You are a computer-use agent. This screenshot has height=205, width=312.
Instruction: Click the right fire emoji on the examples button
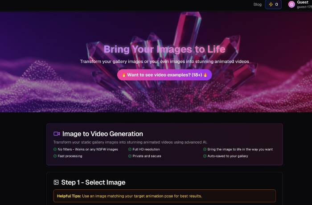click(x=205, y=75)
